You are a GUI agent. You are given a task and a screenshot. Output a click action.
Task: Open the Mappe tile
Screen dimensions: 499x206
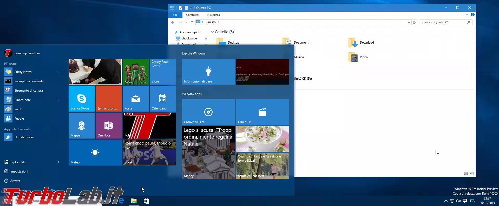82,126
